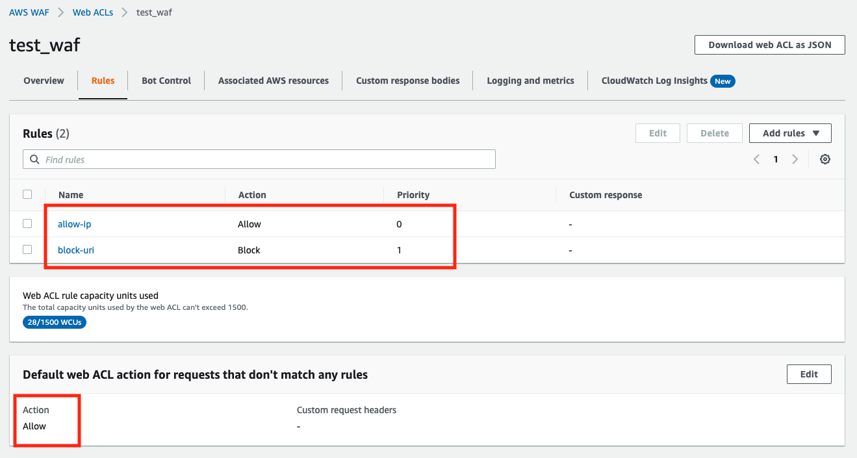Image resolution: width=857 pixels, height=458 pixels.
Task: Click the Find rules search field
Action: 266,159
